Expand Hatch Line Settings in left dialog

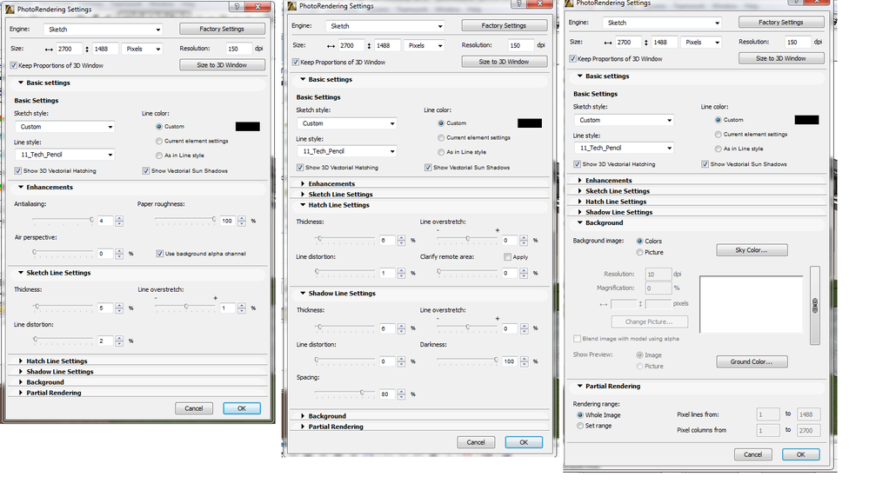click(x=21, y=361)
